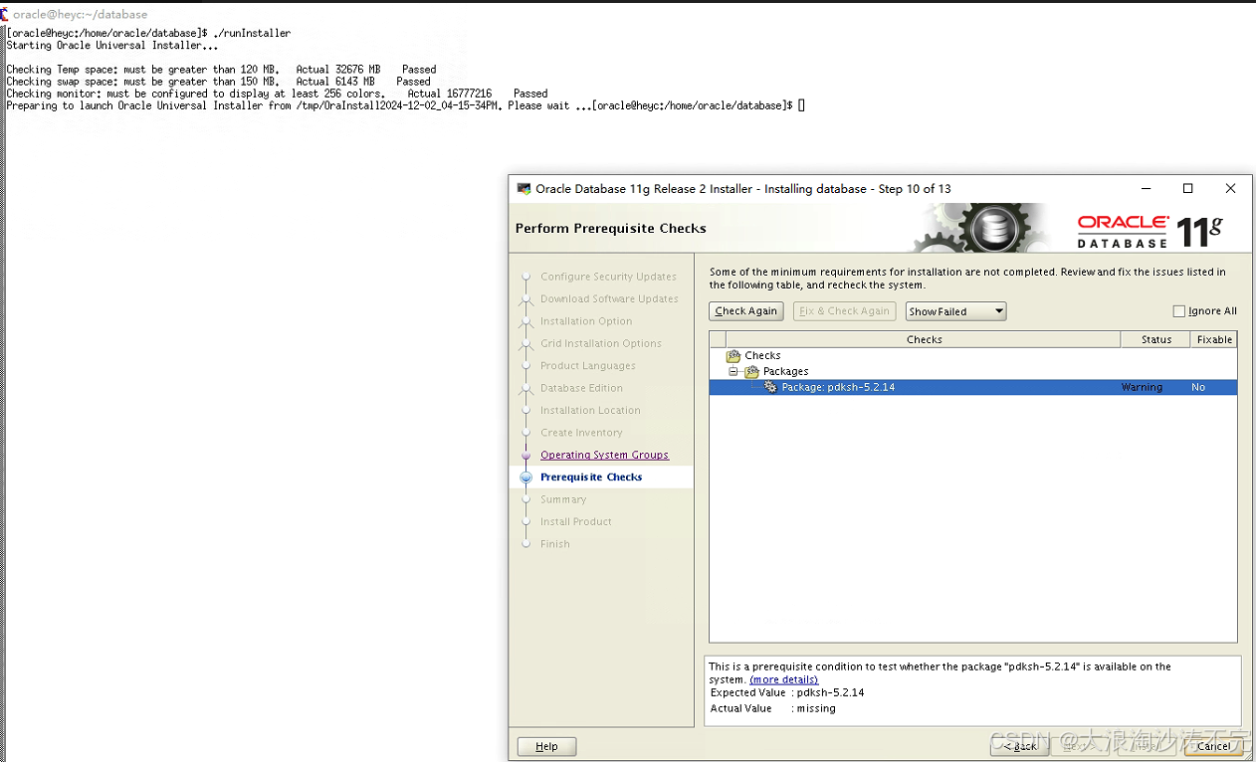This screenshot has width=1256, height=762.
Task: Click the Installation Location step
Action: (x=590, y=410)
